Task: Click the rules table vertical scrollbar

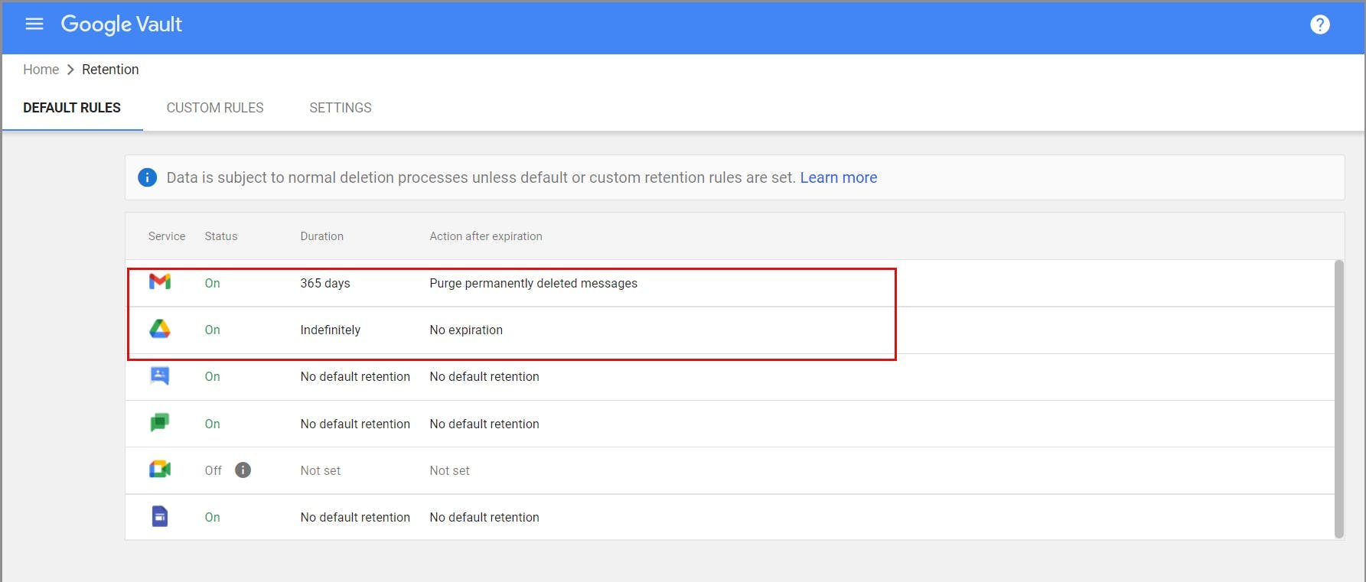Action: [1338, 399]
